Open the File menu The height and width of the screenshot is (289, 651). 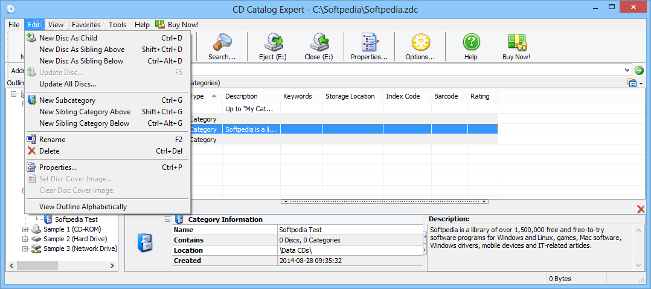click(x=14, y=25)
